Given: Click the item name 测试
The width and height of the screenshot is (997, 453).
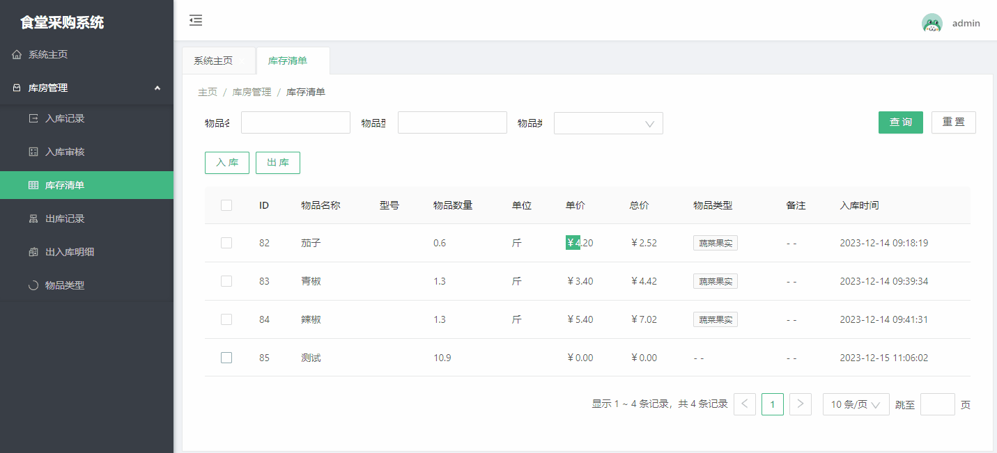Looking at the screenshot, I should click(x=311, y=358).
